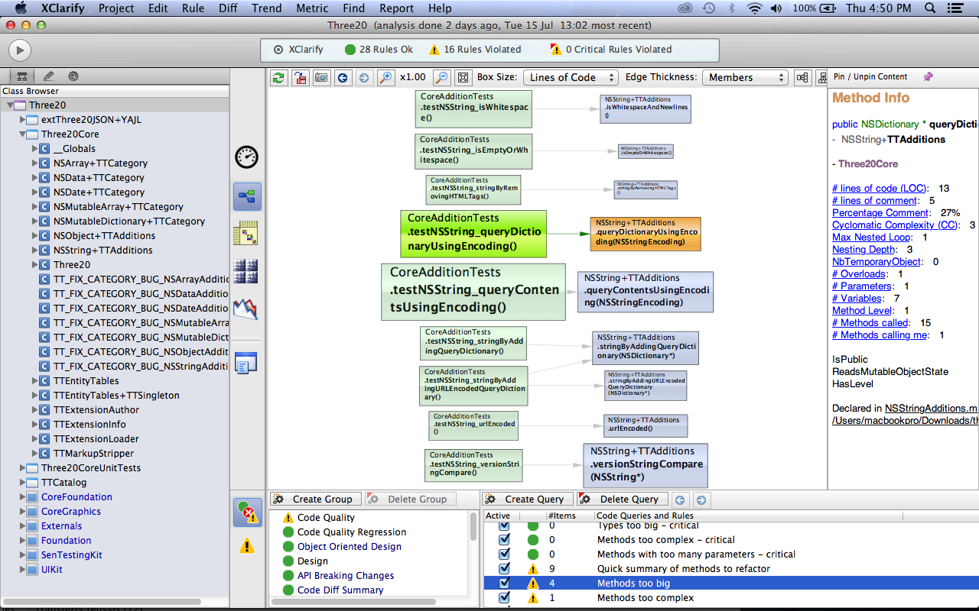
Task: Open the dashboard gauge view
Action: (246, 157)
